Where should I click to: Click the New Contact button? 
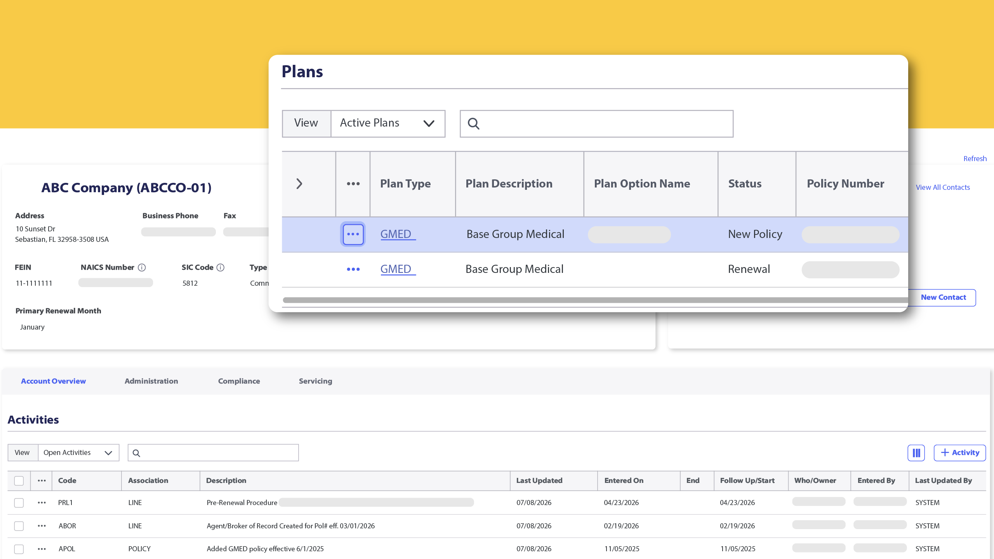click(943, 297)
